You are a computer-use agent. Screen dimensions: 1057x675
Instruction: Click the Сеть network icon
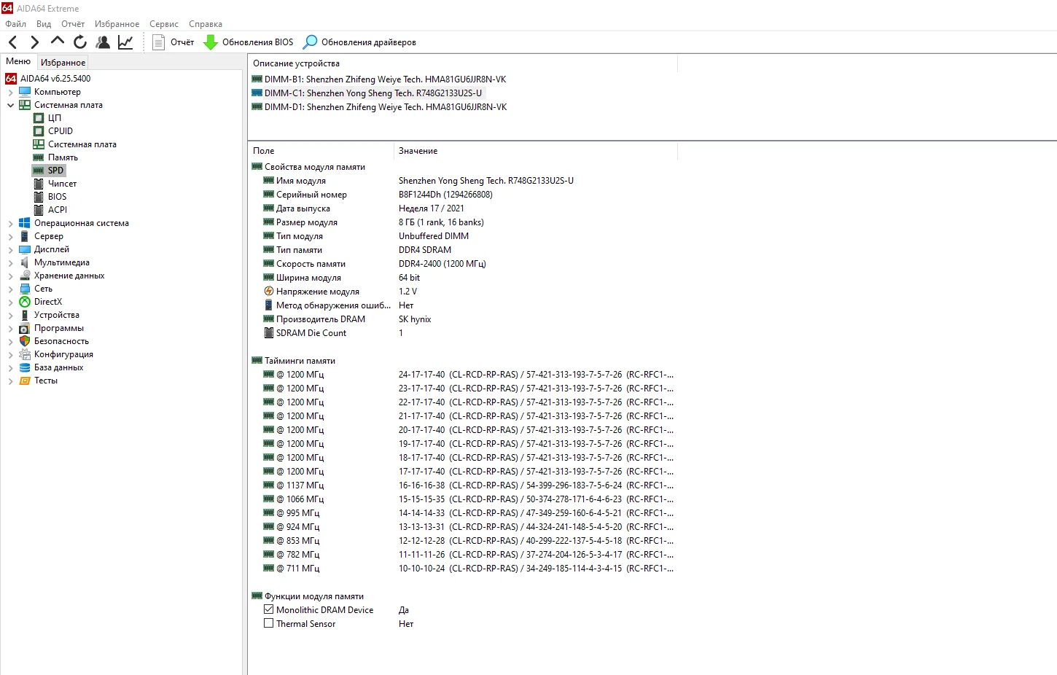point(25,289)
